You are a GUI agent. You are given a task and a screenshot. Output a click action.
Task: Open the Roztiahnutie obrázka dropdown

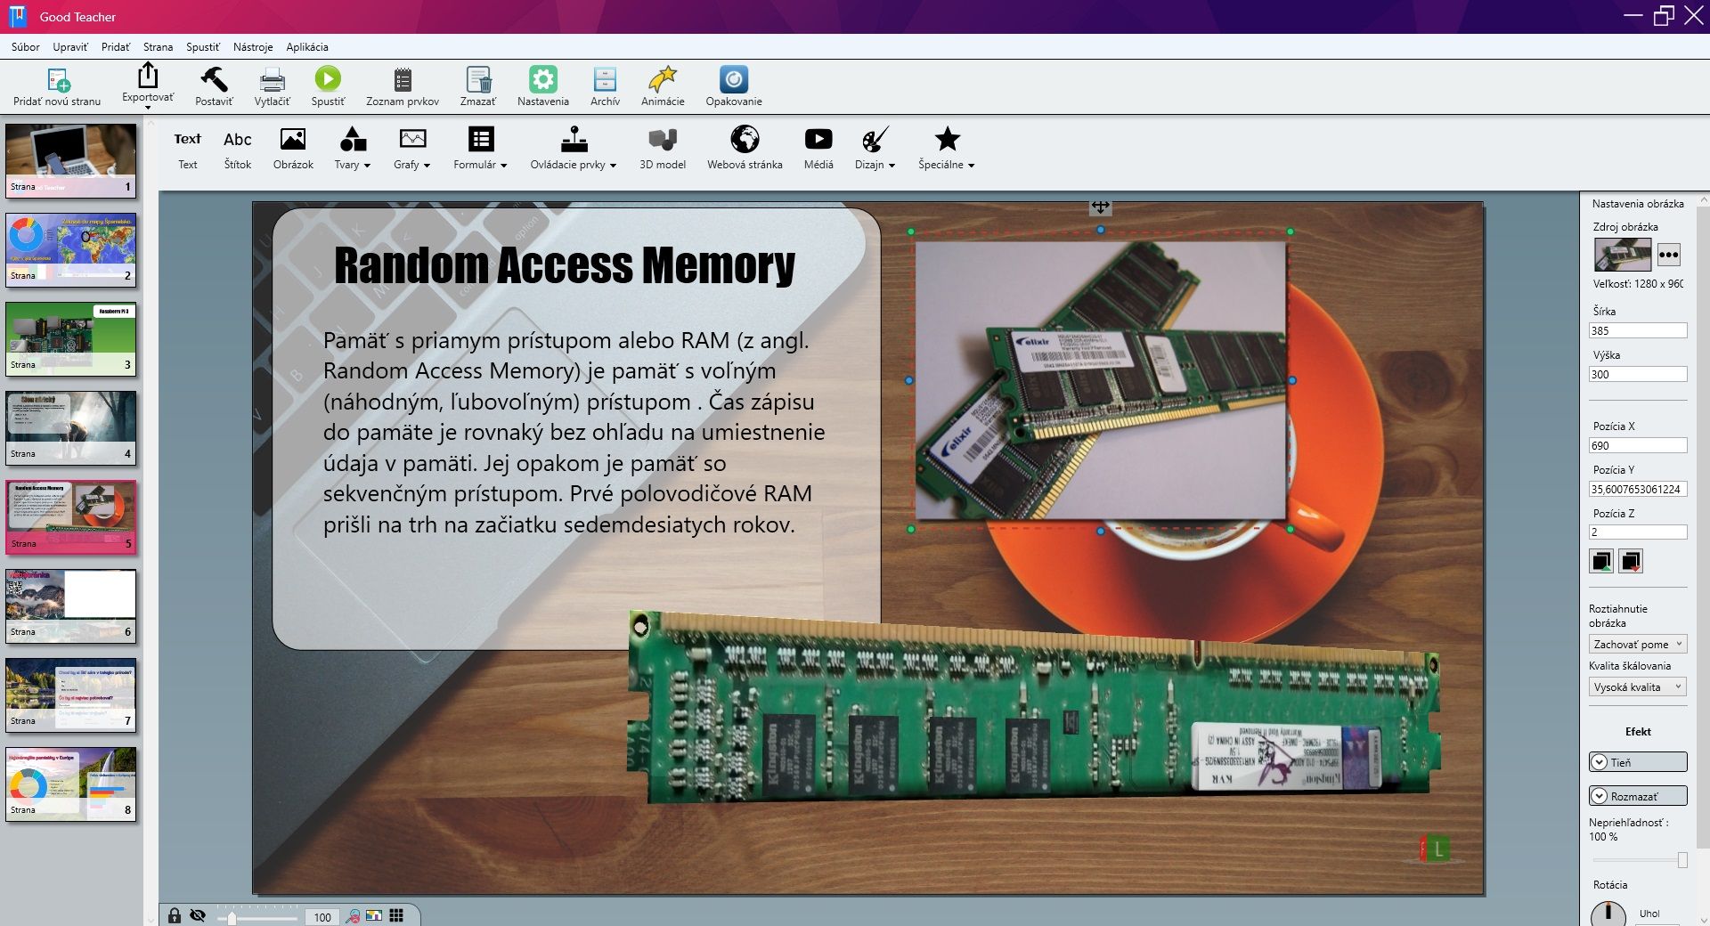click(1637, 644)
